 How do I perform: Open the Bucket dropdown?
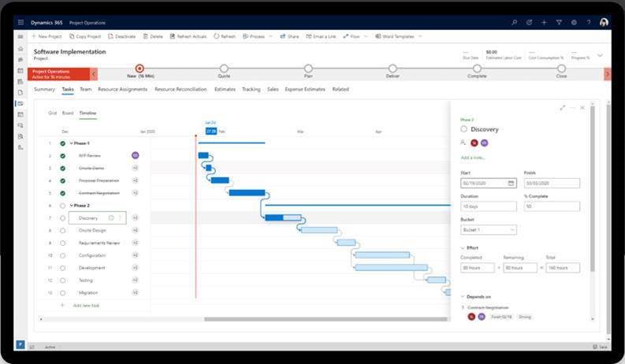[x=488, y=229]
